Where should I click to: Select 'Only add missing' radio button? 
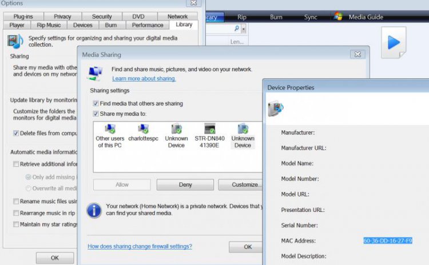[x=28, y=177]
